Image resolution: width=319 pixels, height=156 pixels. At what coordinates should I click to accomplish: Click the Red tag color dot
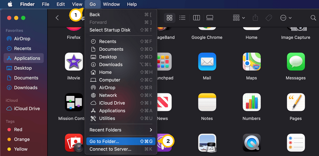(9, 130)
